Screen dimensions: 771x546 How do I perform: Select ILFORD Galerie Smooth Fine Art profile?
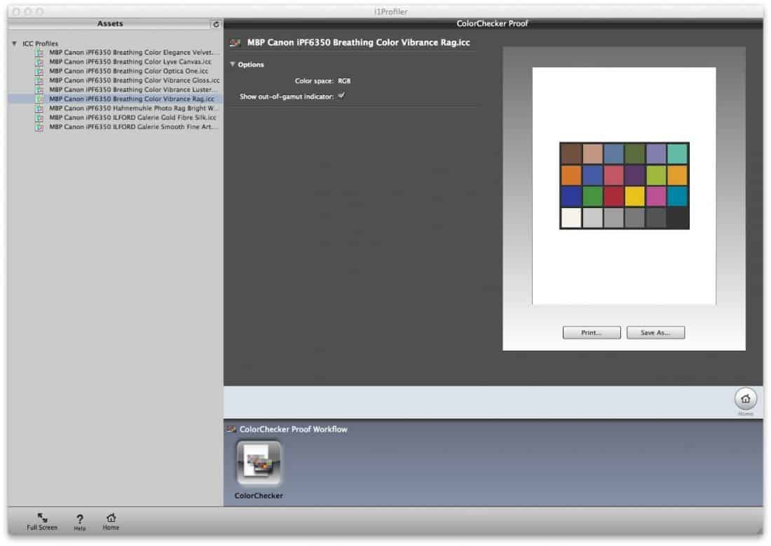(x=134, y=127)
